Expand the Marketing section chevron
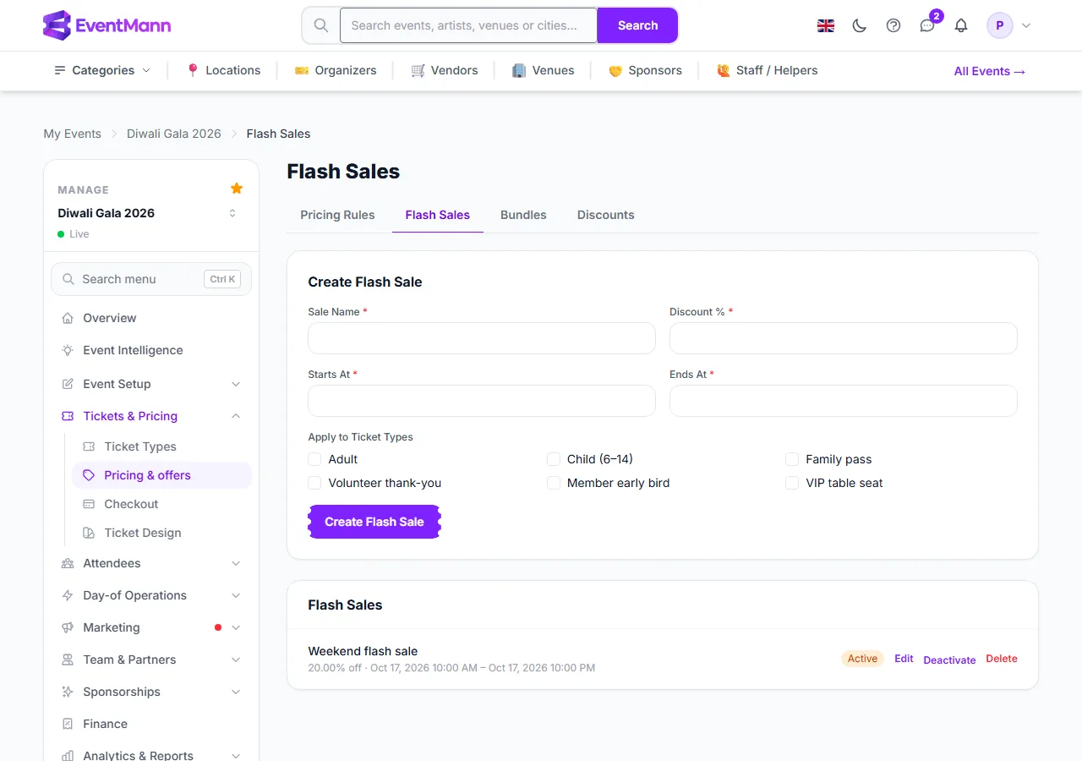 [236, 627]
